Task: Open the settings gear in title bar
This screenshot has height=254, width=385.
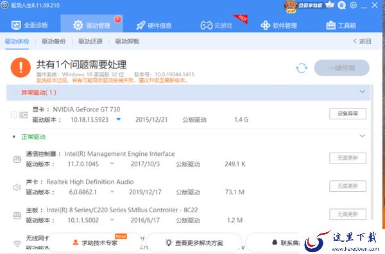Action: [354, 5]
